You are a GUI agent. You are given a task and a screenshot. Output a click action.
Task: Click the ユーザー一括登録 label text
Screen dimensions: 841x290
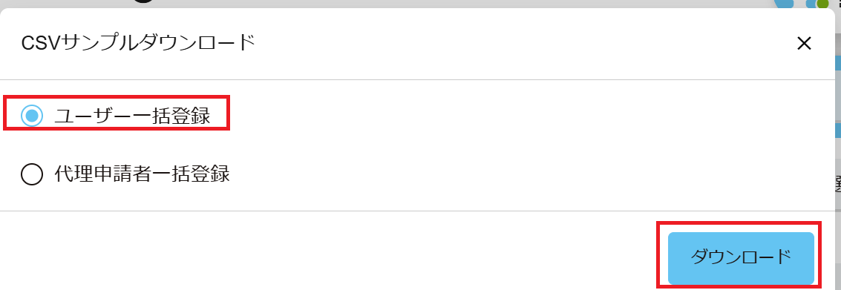132,116
